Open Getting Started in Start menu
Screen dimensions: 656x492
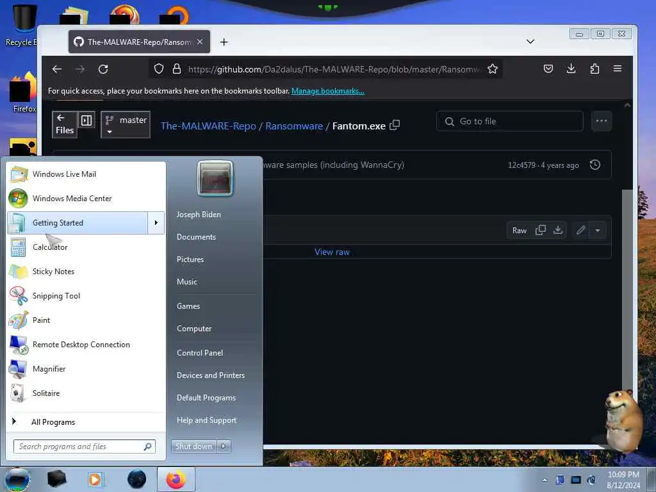(78, 222)
